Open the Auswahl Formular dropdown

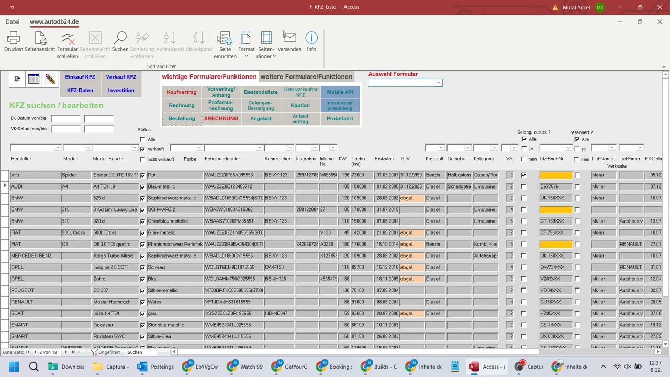(439, 83)
